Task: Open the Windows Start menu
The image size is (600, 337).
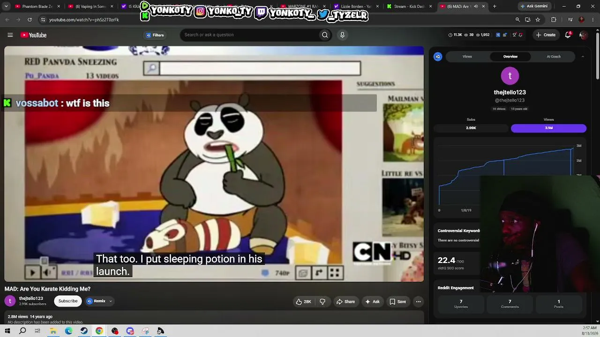Action: click(7, 331)
